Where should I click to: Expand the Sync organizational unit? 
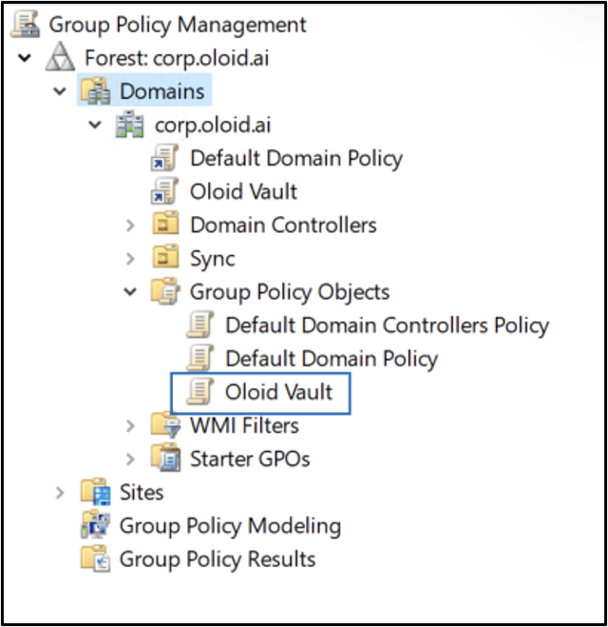tap(130, 259)
